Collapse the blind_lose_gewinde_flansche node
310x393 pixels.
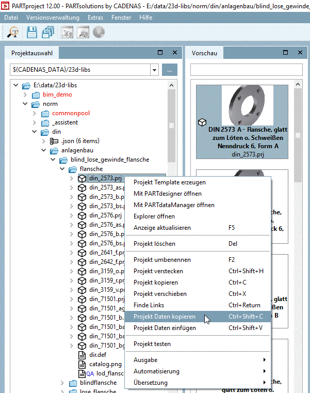pyautogui.click(x=53, y=160)
